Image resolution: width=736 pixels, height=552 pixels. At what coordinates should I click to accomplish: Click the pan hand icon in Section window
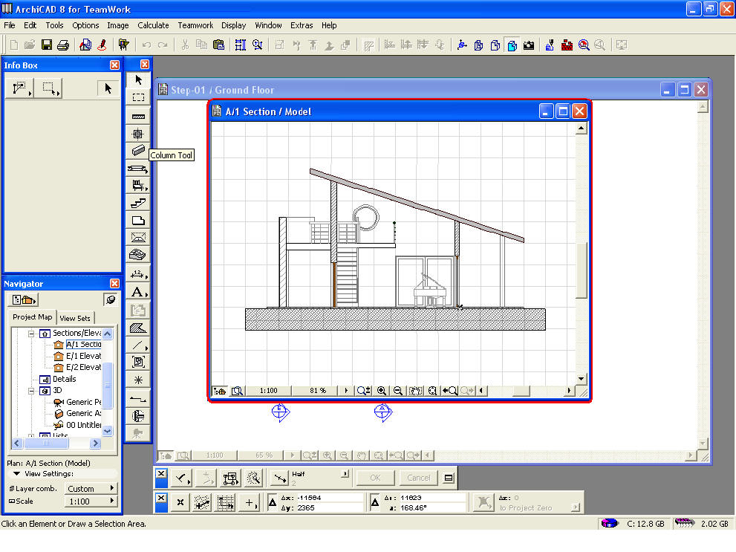pos(415,391)
